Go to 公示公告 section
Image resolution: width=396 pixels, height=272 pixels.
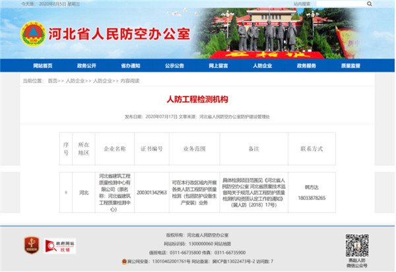(174, 66)
